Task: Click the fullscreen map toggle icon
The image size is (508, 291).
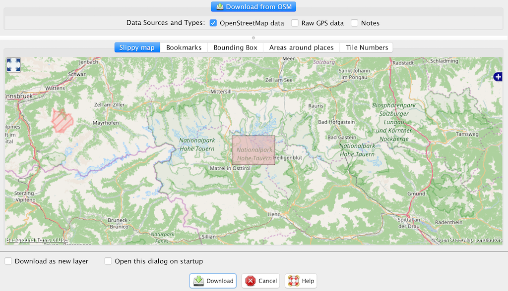Action: point(13,65)
